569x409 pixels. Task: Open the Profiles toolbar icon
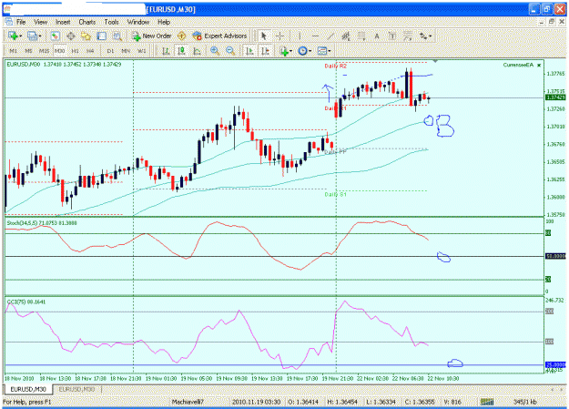tap(32, 36)
